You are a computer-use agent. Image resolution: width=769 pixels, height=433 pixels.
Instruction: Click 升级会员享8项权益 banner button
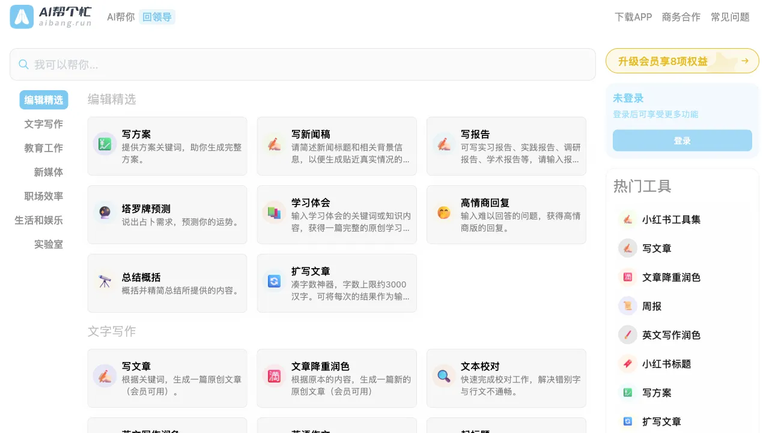682,61
